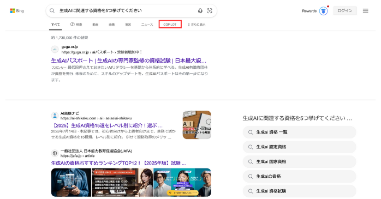The height and width of the screenshot is (199, 381).
Task: Click the magnifier icon next to 生成aiの資格
Action: pos(251,177)
